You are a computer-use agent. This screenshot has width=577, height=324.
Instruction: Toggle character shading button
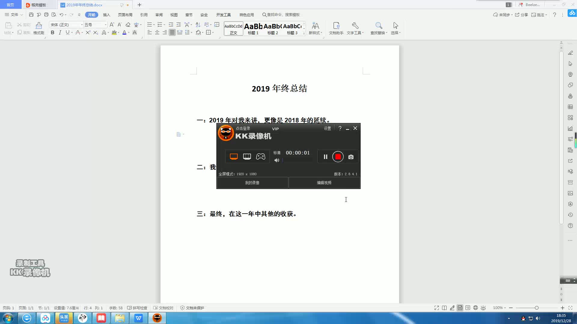(x=135, y=32)
